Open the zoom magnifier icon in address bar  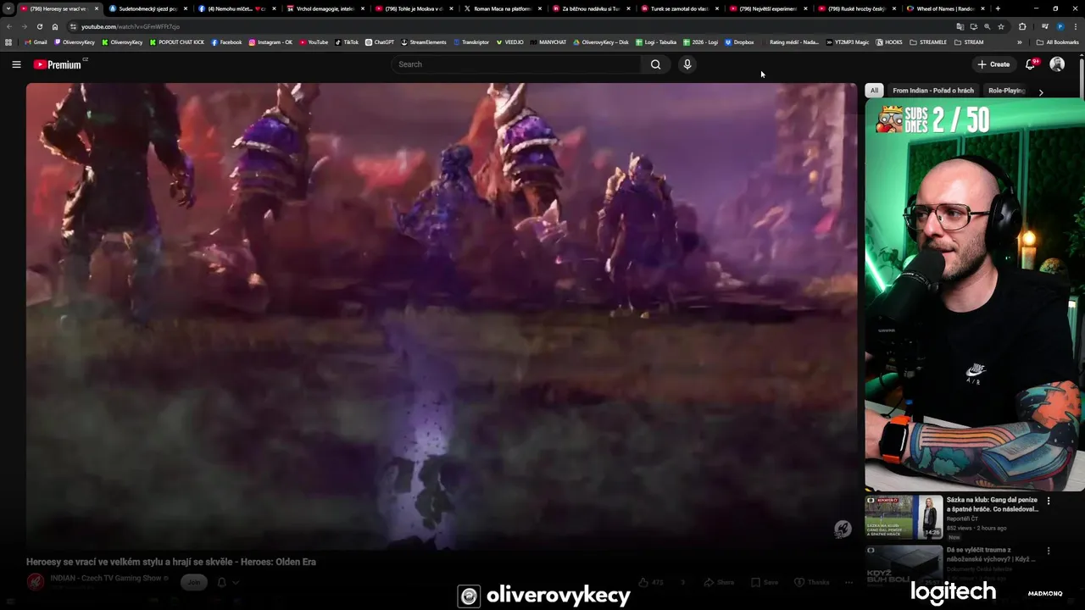pyautogui.click(x=987, y=27)
